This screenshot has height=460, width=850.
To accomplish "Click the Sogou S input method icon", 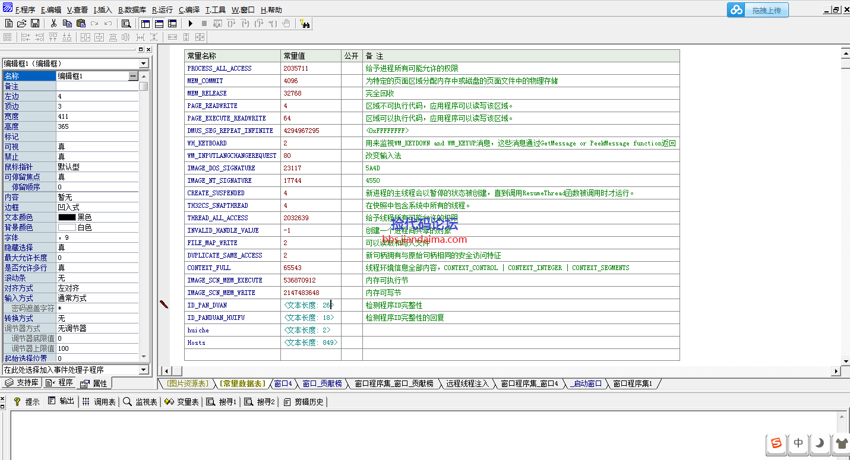I will pyautogui.click(x=776, y=443).
